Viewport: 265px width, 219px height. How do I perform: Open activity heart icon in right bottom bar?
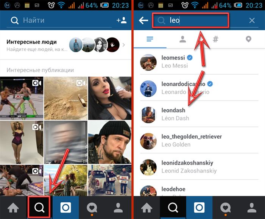pos(225,208)
